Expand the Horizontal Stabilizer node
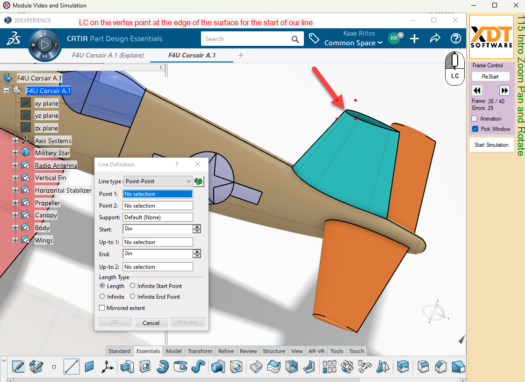This screenshot has width=525, height=382. [15, 190]
